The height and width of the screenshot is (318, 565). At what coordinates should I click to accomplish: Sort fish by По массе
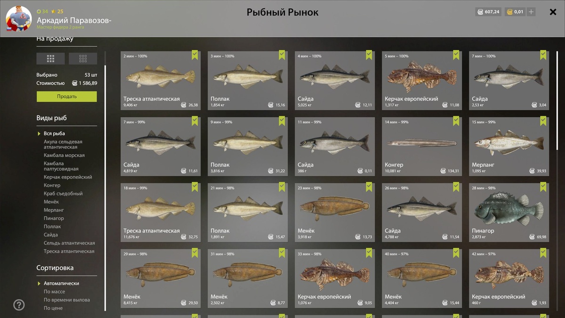click(x=54, y=292)
